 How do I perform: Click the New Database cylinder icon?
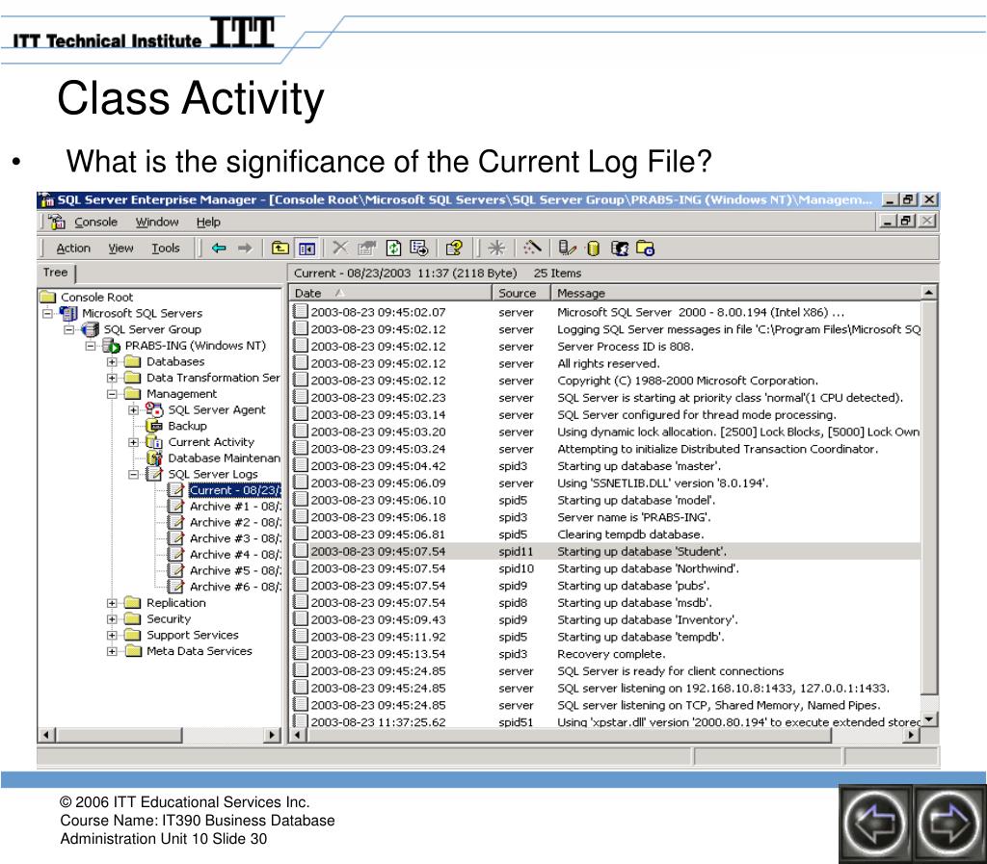pyautogui.click(x=593, y=249)
